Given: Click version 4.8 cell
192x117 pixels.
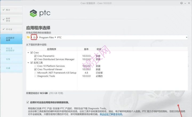Looking at the screenshot, I should (x=86, y=73).
